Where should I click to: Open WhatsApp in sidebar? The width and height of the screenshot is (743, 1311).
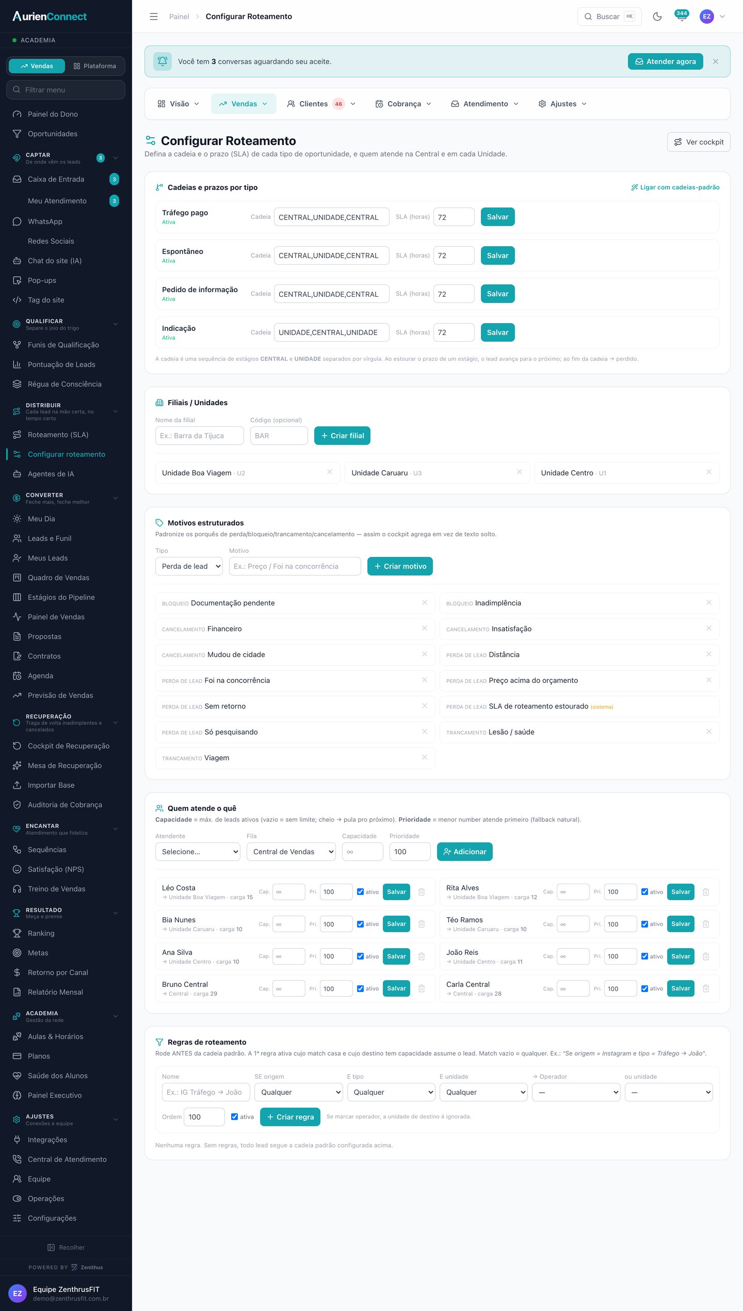coord(66,221)
